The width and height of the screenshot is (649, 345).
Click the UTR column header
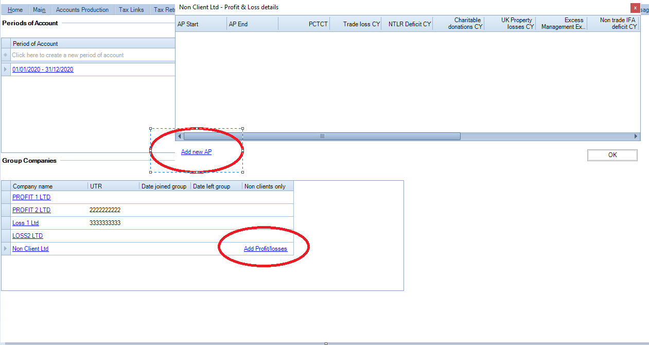coord(114,186)
